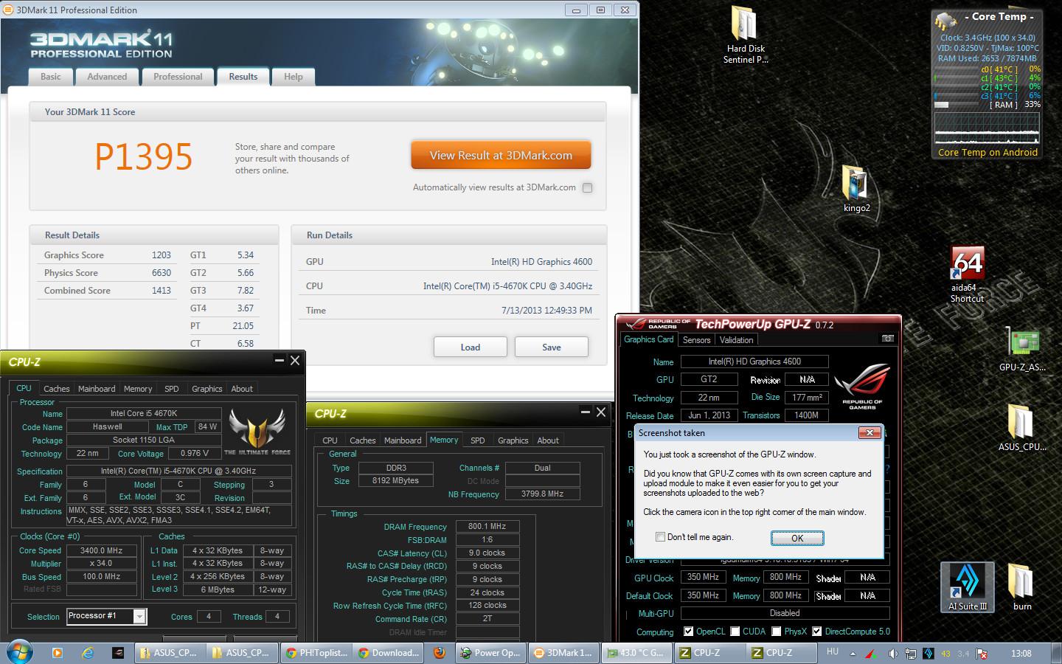
Task: Click the action center flag tray icon
Action: point(982,653)
